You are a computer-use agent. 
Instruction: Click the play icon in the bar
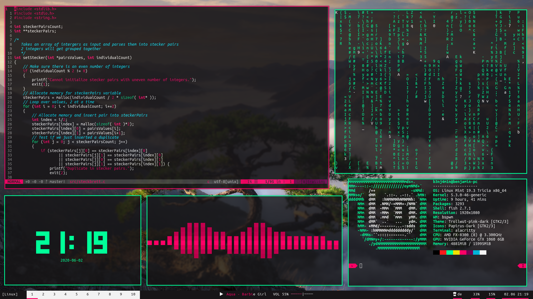click(221, 294)
